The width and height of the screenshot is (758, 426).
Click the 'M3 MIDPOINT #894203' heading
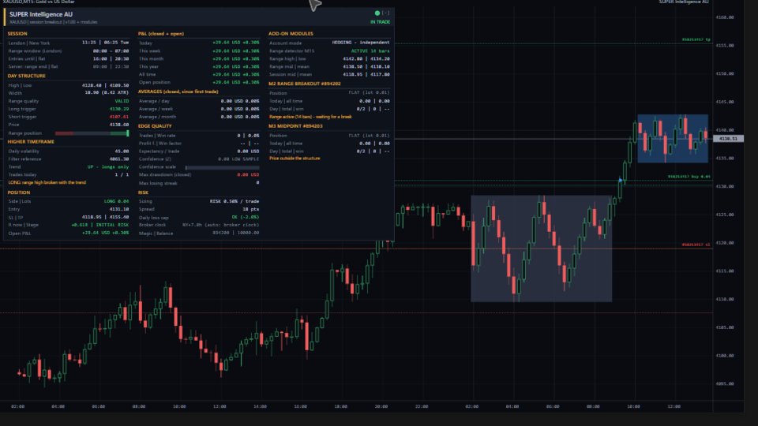pyautogui.click(x=295, y=126)
